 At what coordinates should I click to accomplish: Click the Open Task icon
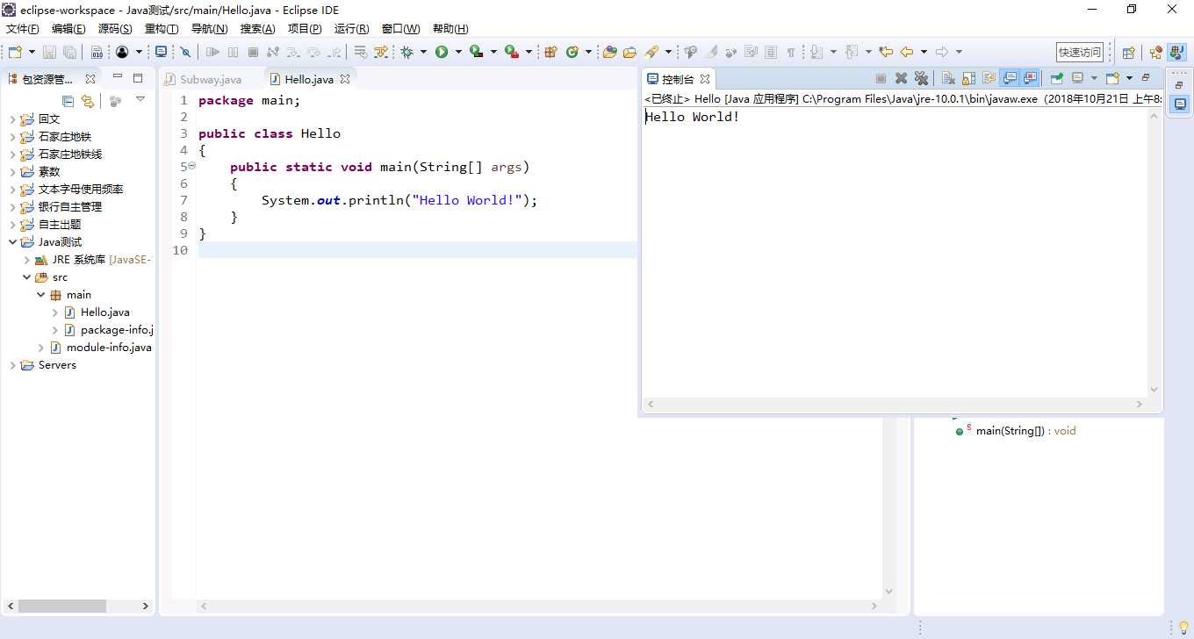629,52
